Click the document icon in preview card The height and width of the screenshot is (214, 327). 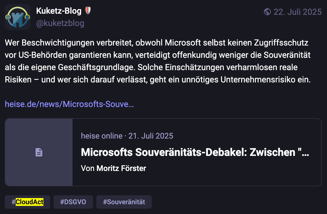click(39, 152)
